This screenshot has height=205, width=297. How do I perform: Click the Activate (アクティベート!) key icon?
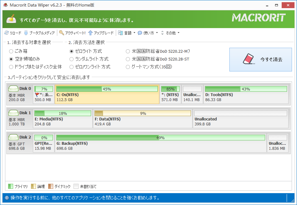point(62,33)
